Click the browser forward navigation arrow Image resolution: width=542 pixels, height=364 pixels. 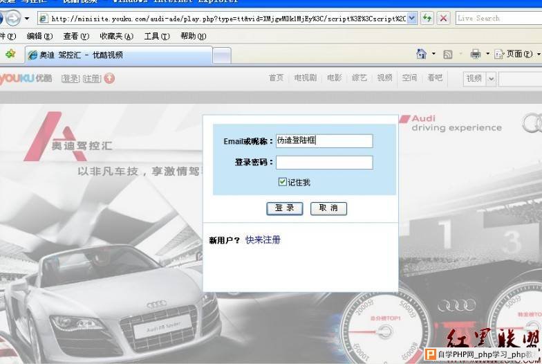[x=12, y=18]
